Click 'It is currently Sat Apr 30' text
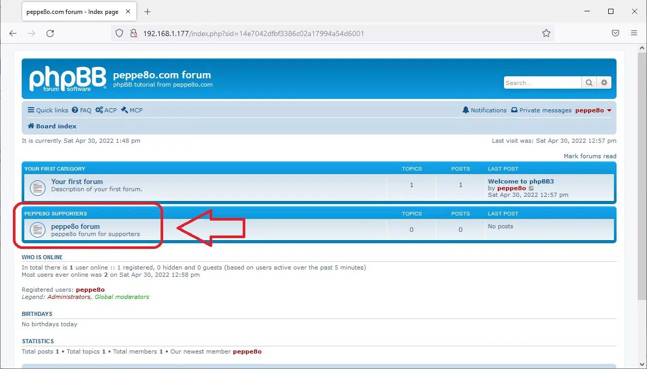647x369 pixels. click(x=81, y=141)
